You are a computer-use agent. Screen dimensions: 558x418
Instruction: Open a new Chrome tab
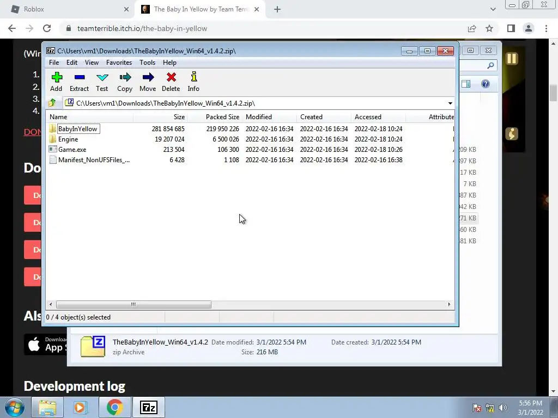point(277,10)
